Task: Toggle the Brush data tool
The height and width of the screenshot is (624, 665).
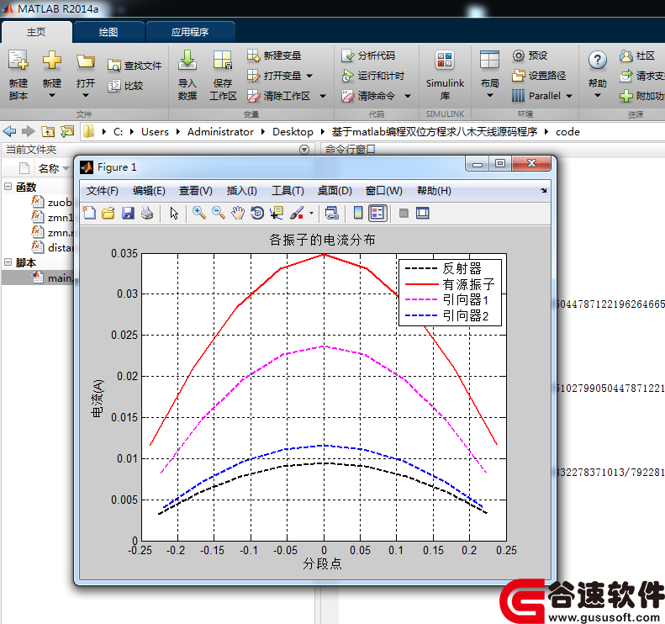Action: pos(297,213)
